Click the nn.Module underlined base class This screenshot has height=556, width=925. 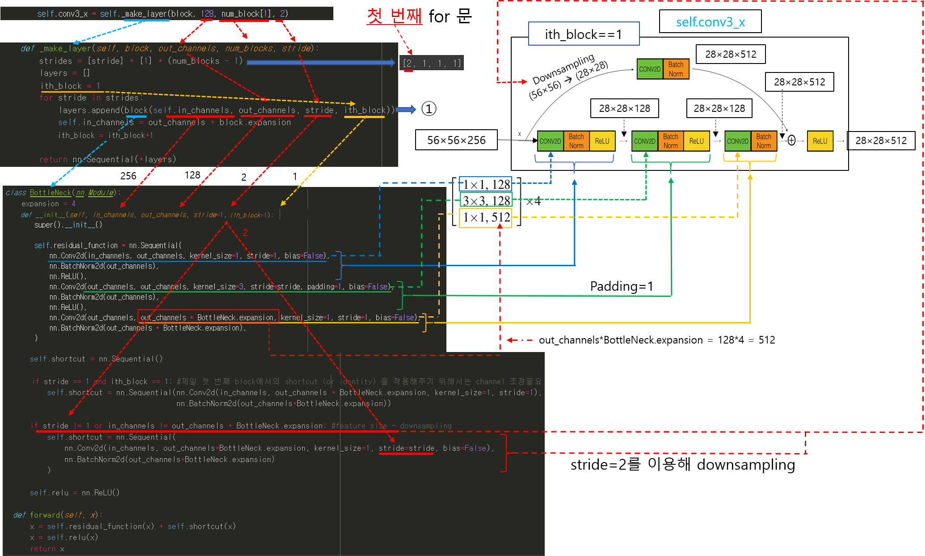(94, 192)
